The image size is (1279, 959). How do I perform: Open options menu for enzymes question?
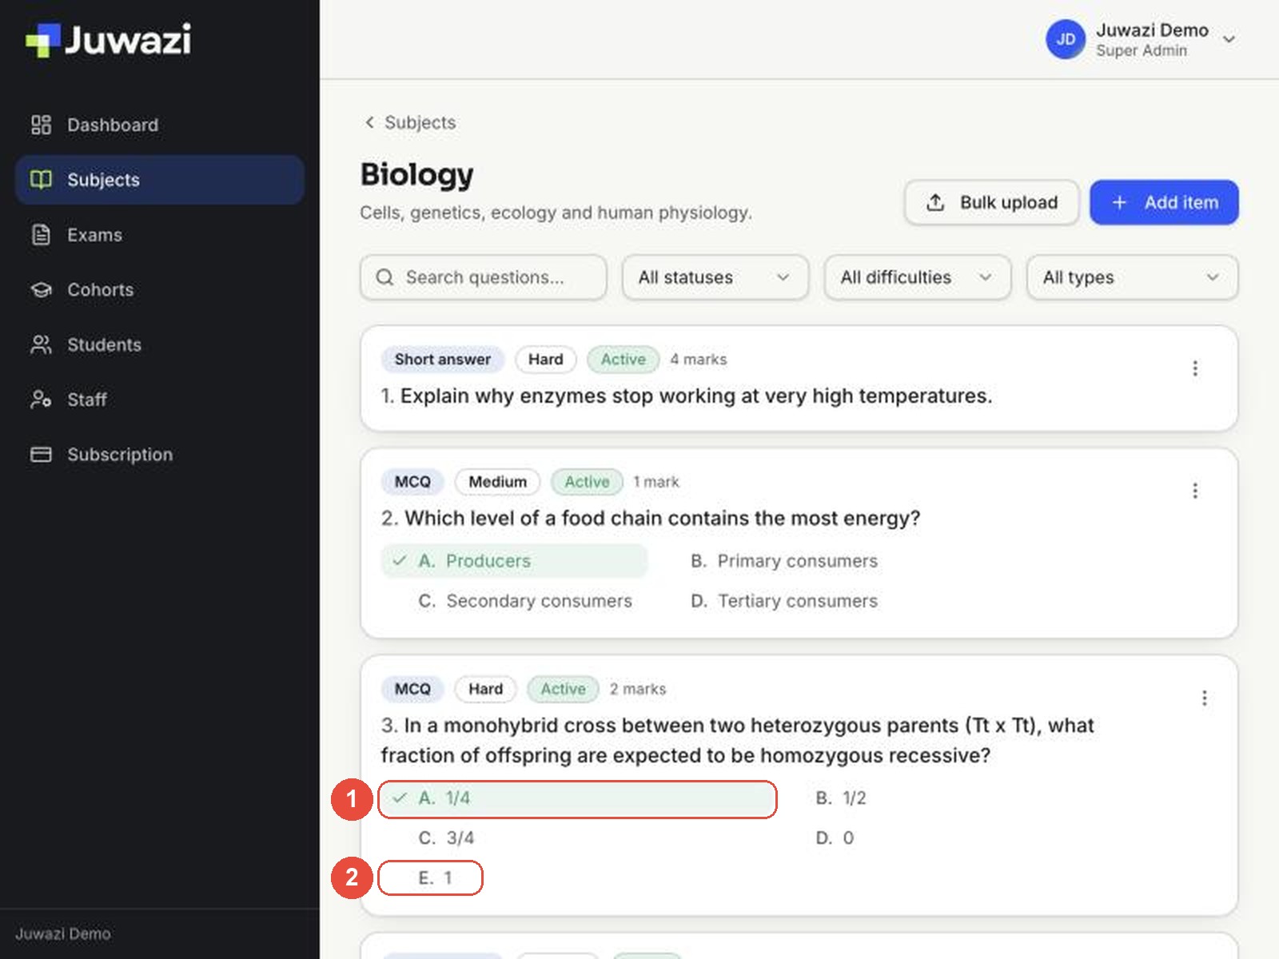(x=1195, y=368)
